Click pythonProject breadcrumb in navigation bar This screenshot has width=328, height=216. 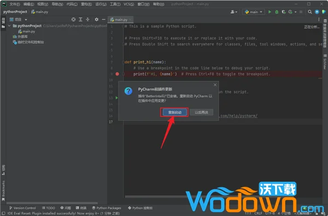[x=15, y=11]
